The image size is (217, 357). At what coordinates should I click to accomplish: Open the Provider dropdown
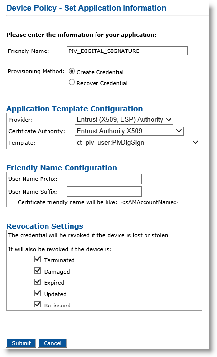(x=124, y=120)
